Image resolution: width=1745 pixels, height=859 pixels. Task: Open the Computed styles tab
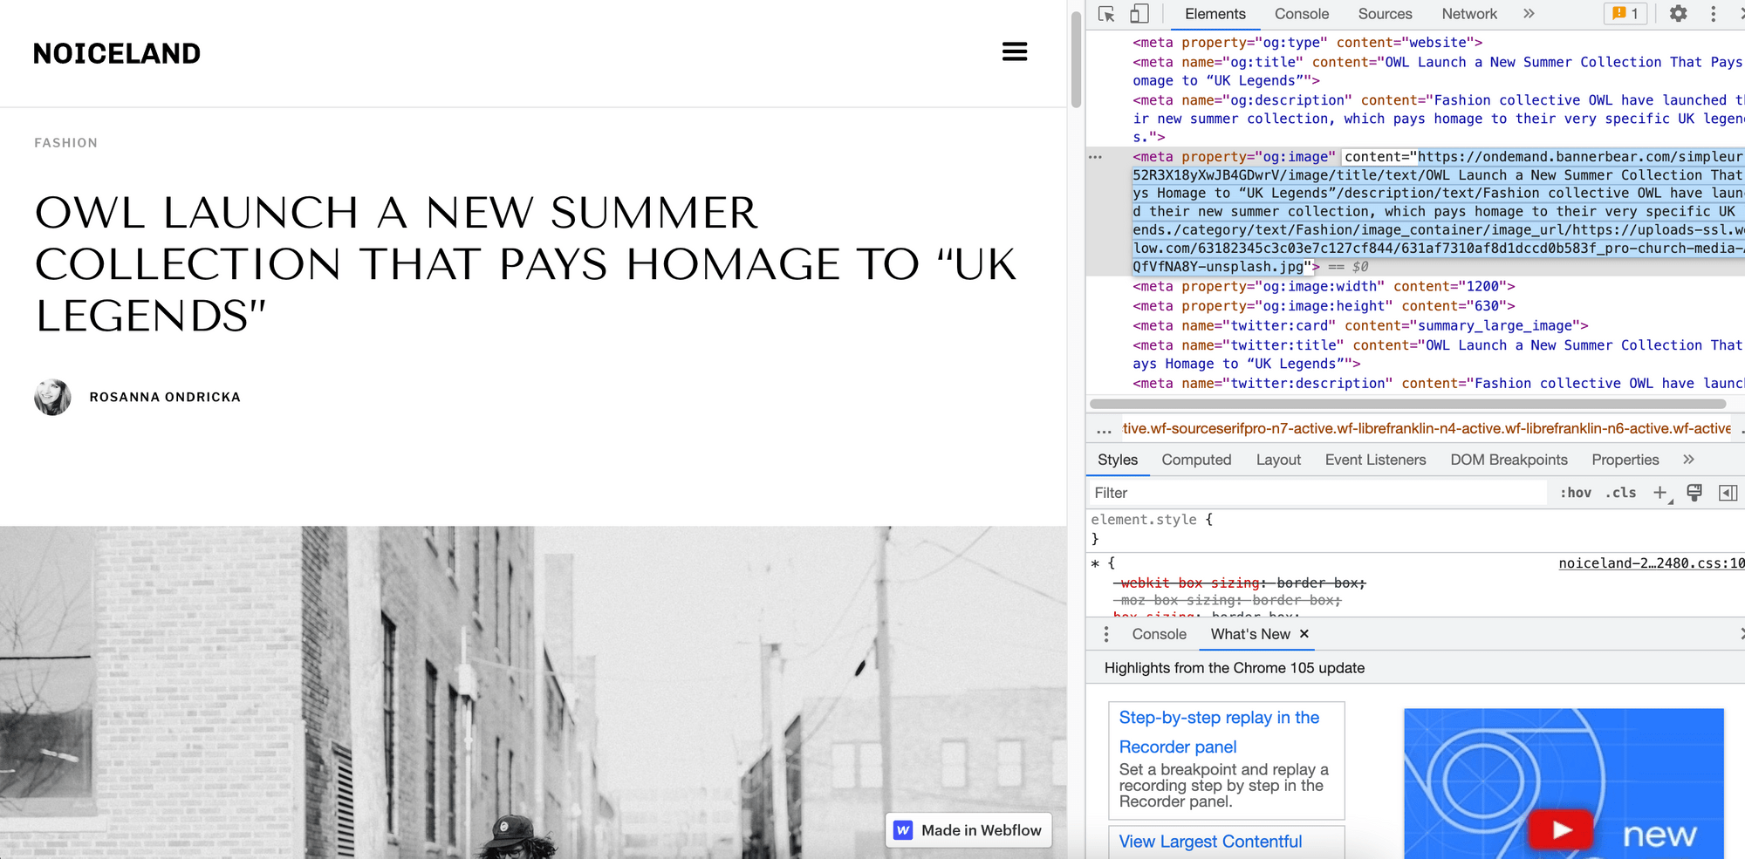click(1196, 460)
